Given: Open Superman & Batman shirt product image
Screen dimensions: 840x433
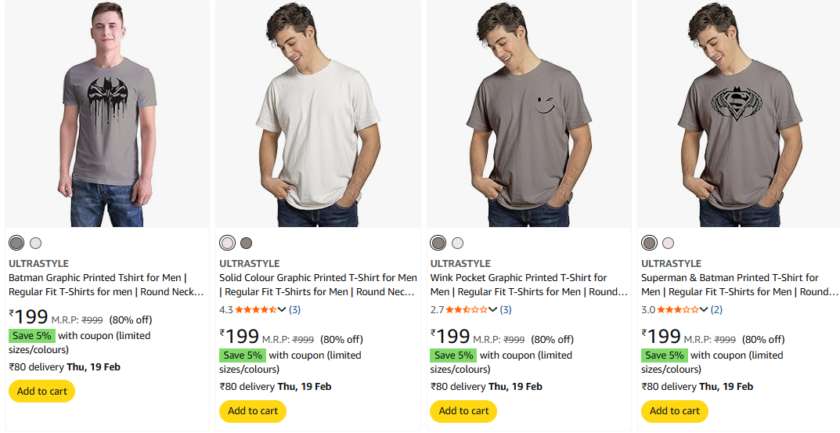Looking at the screenshot, I should tap(740, 114).
